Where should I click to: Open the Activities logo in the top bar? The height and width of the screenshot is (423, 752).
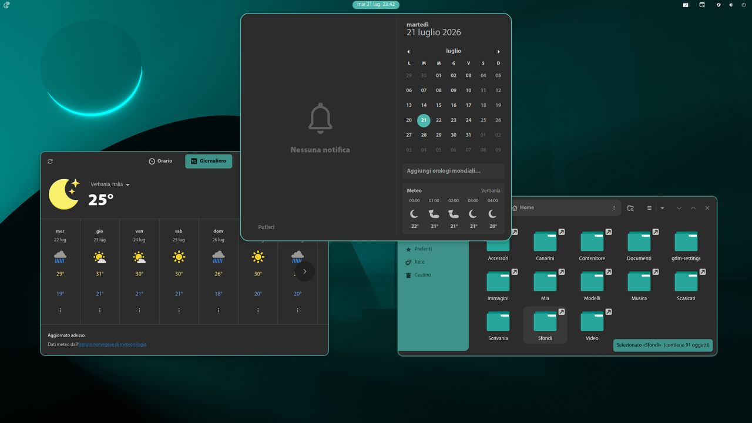pos(6,5)
